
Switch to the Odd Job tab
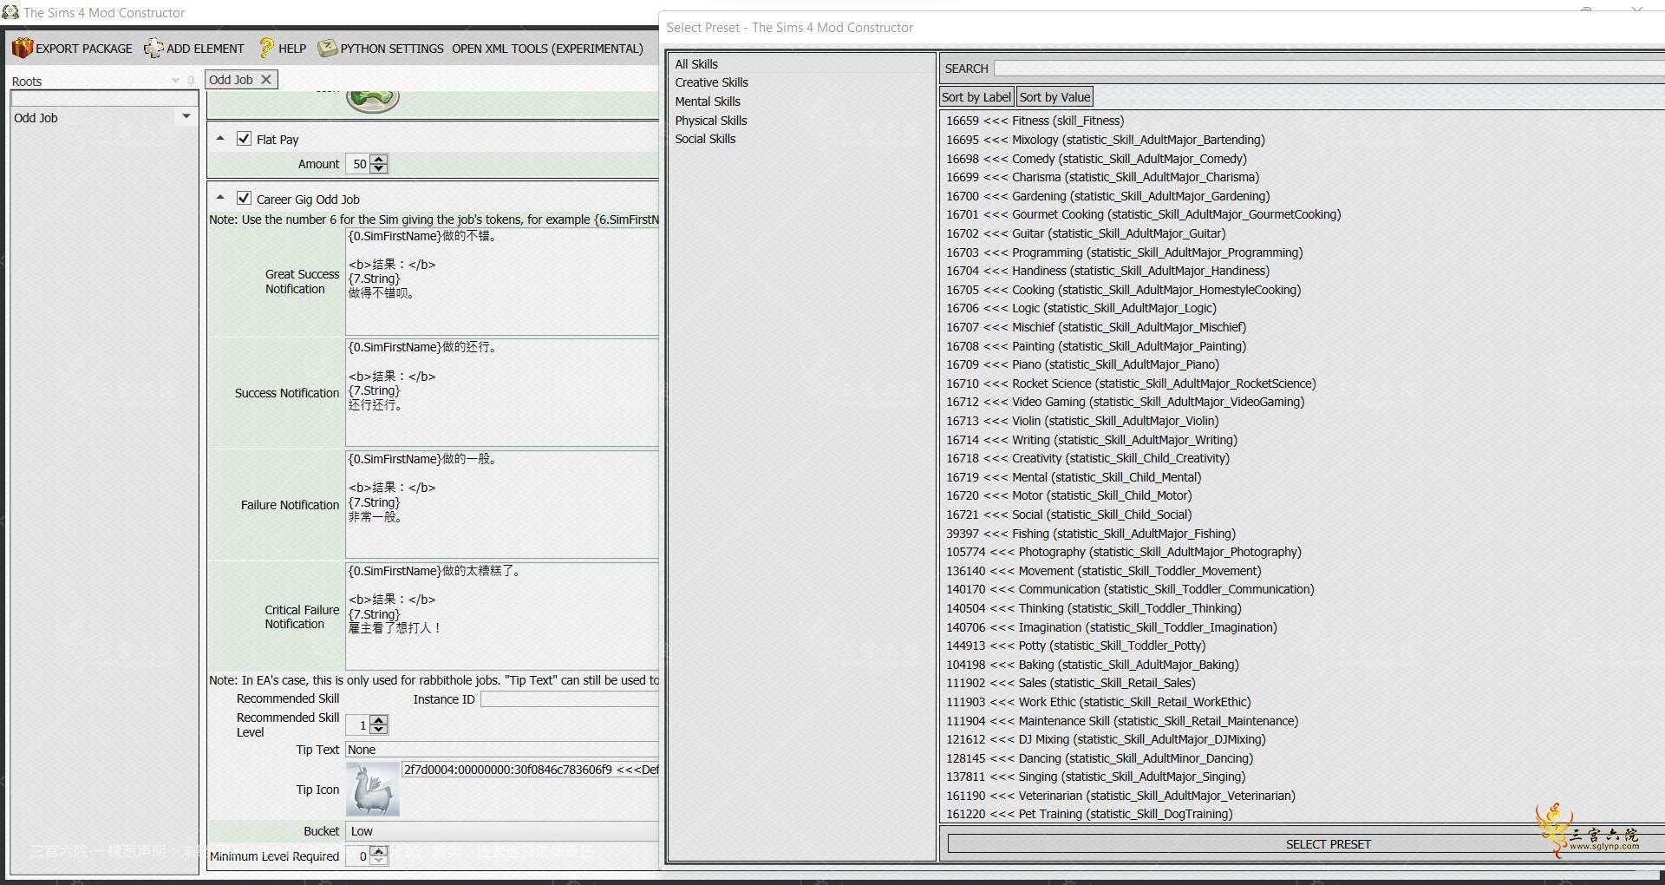pos(231,79)
